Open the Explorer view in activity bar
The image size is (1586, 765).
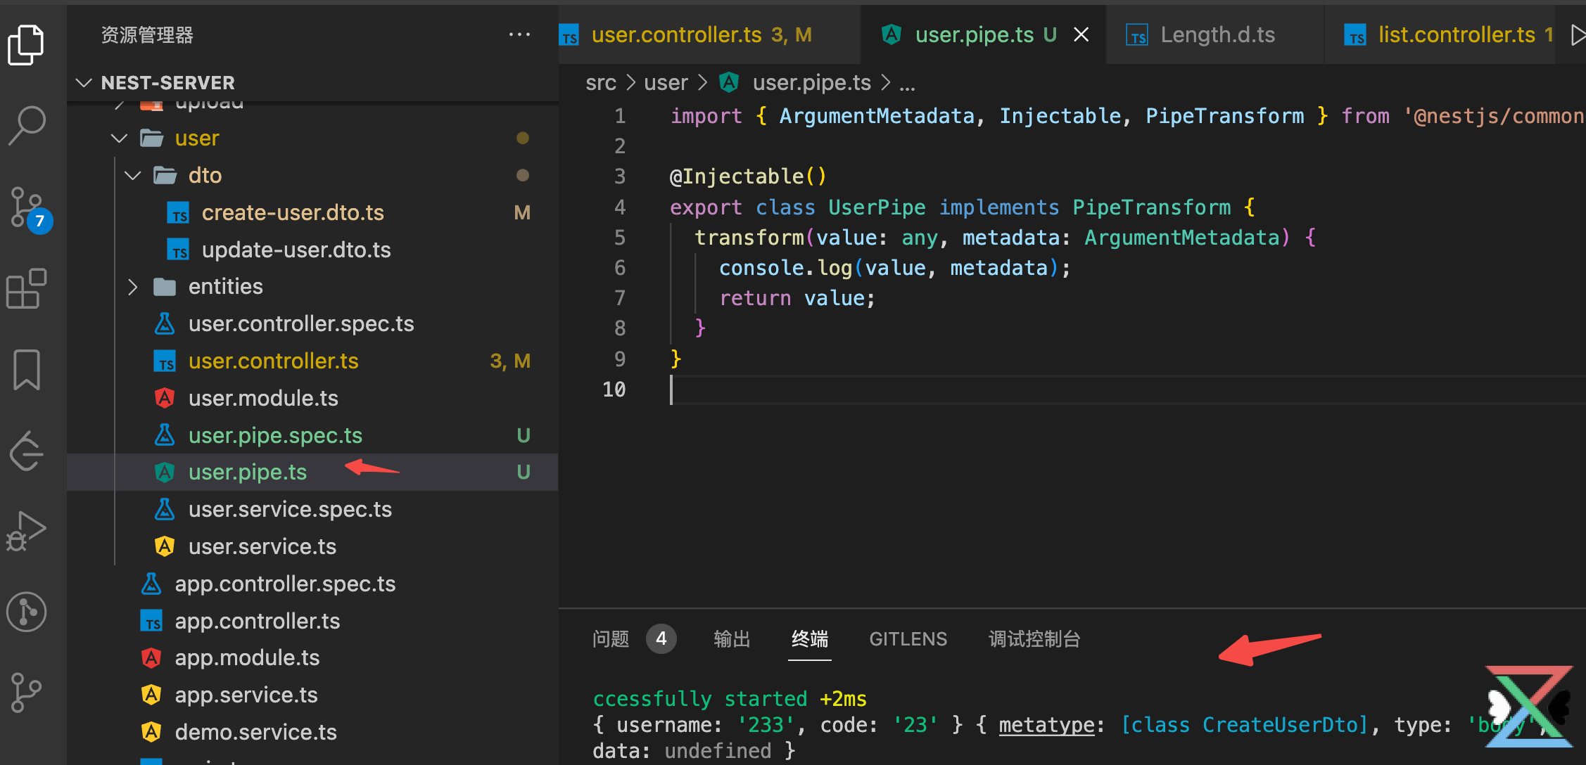click(x=26, y=44)
